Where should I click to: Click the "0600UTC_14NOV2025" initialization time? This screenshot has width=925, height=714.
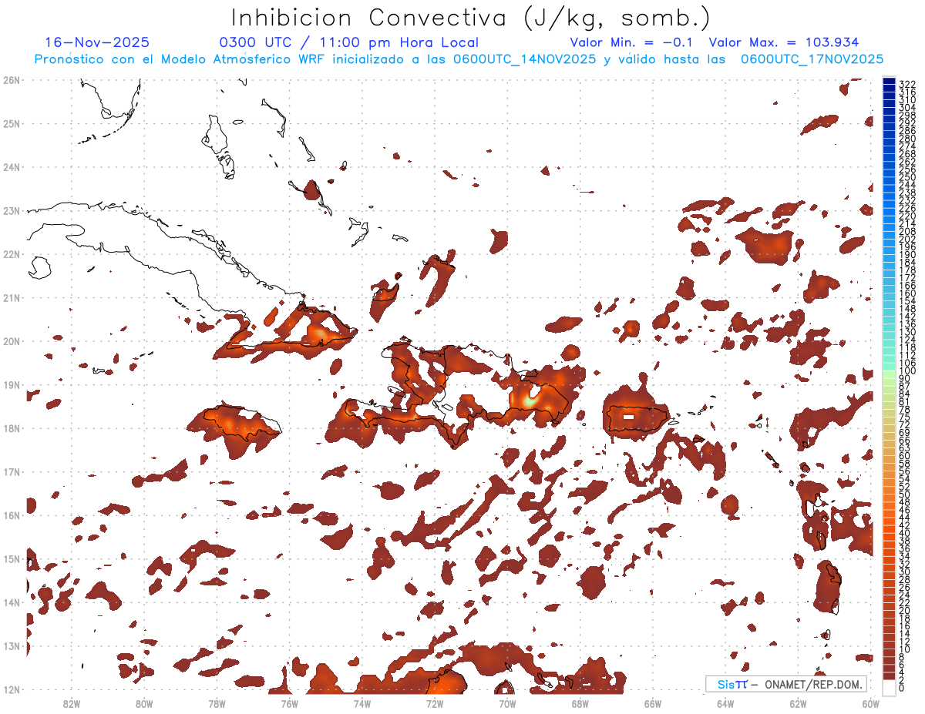[x=524, y=59]
